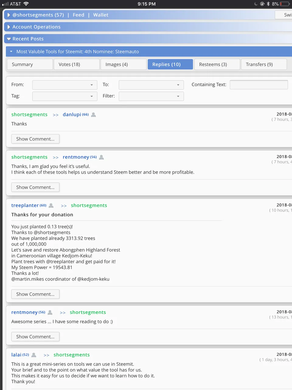Image resolution: width=292 pixels, height=390 pixels.
Task: Open the Wallet link
Action: coord(101,15)
